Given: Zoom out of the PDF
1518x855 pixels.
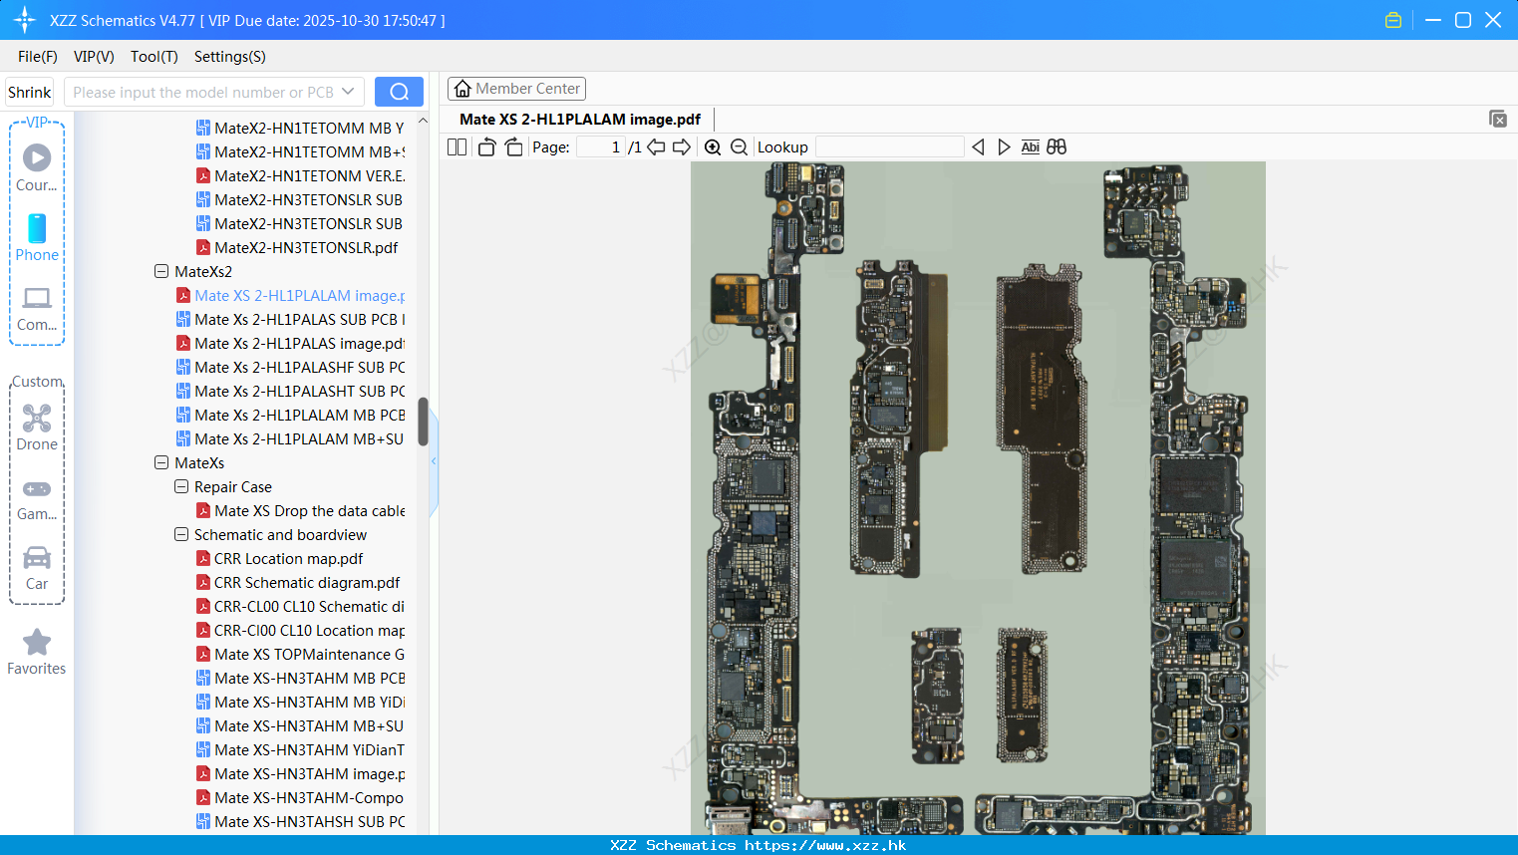Looking at the screenshot, I should [739, 146].
